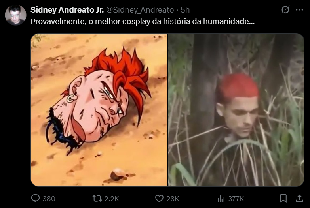Open the right photo of red-haired man
The width and height of the screenshot is (310, 208).
tap(236, 110)
